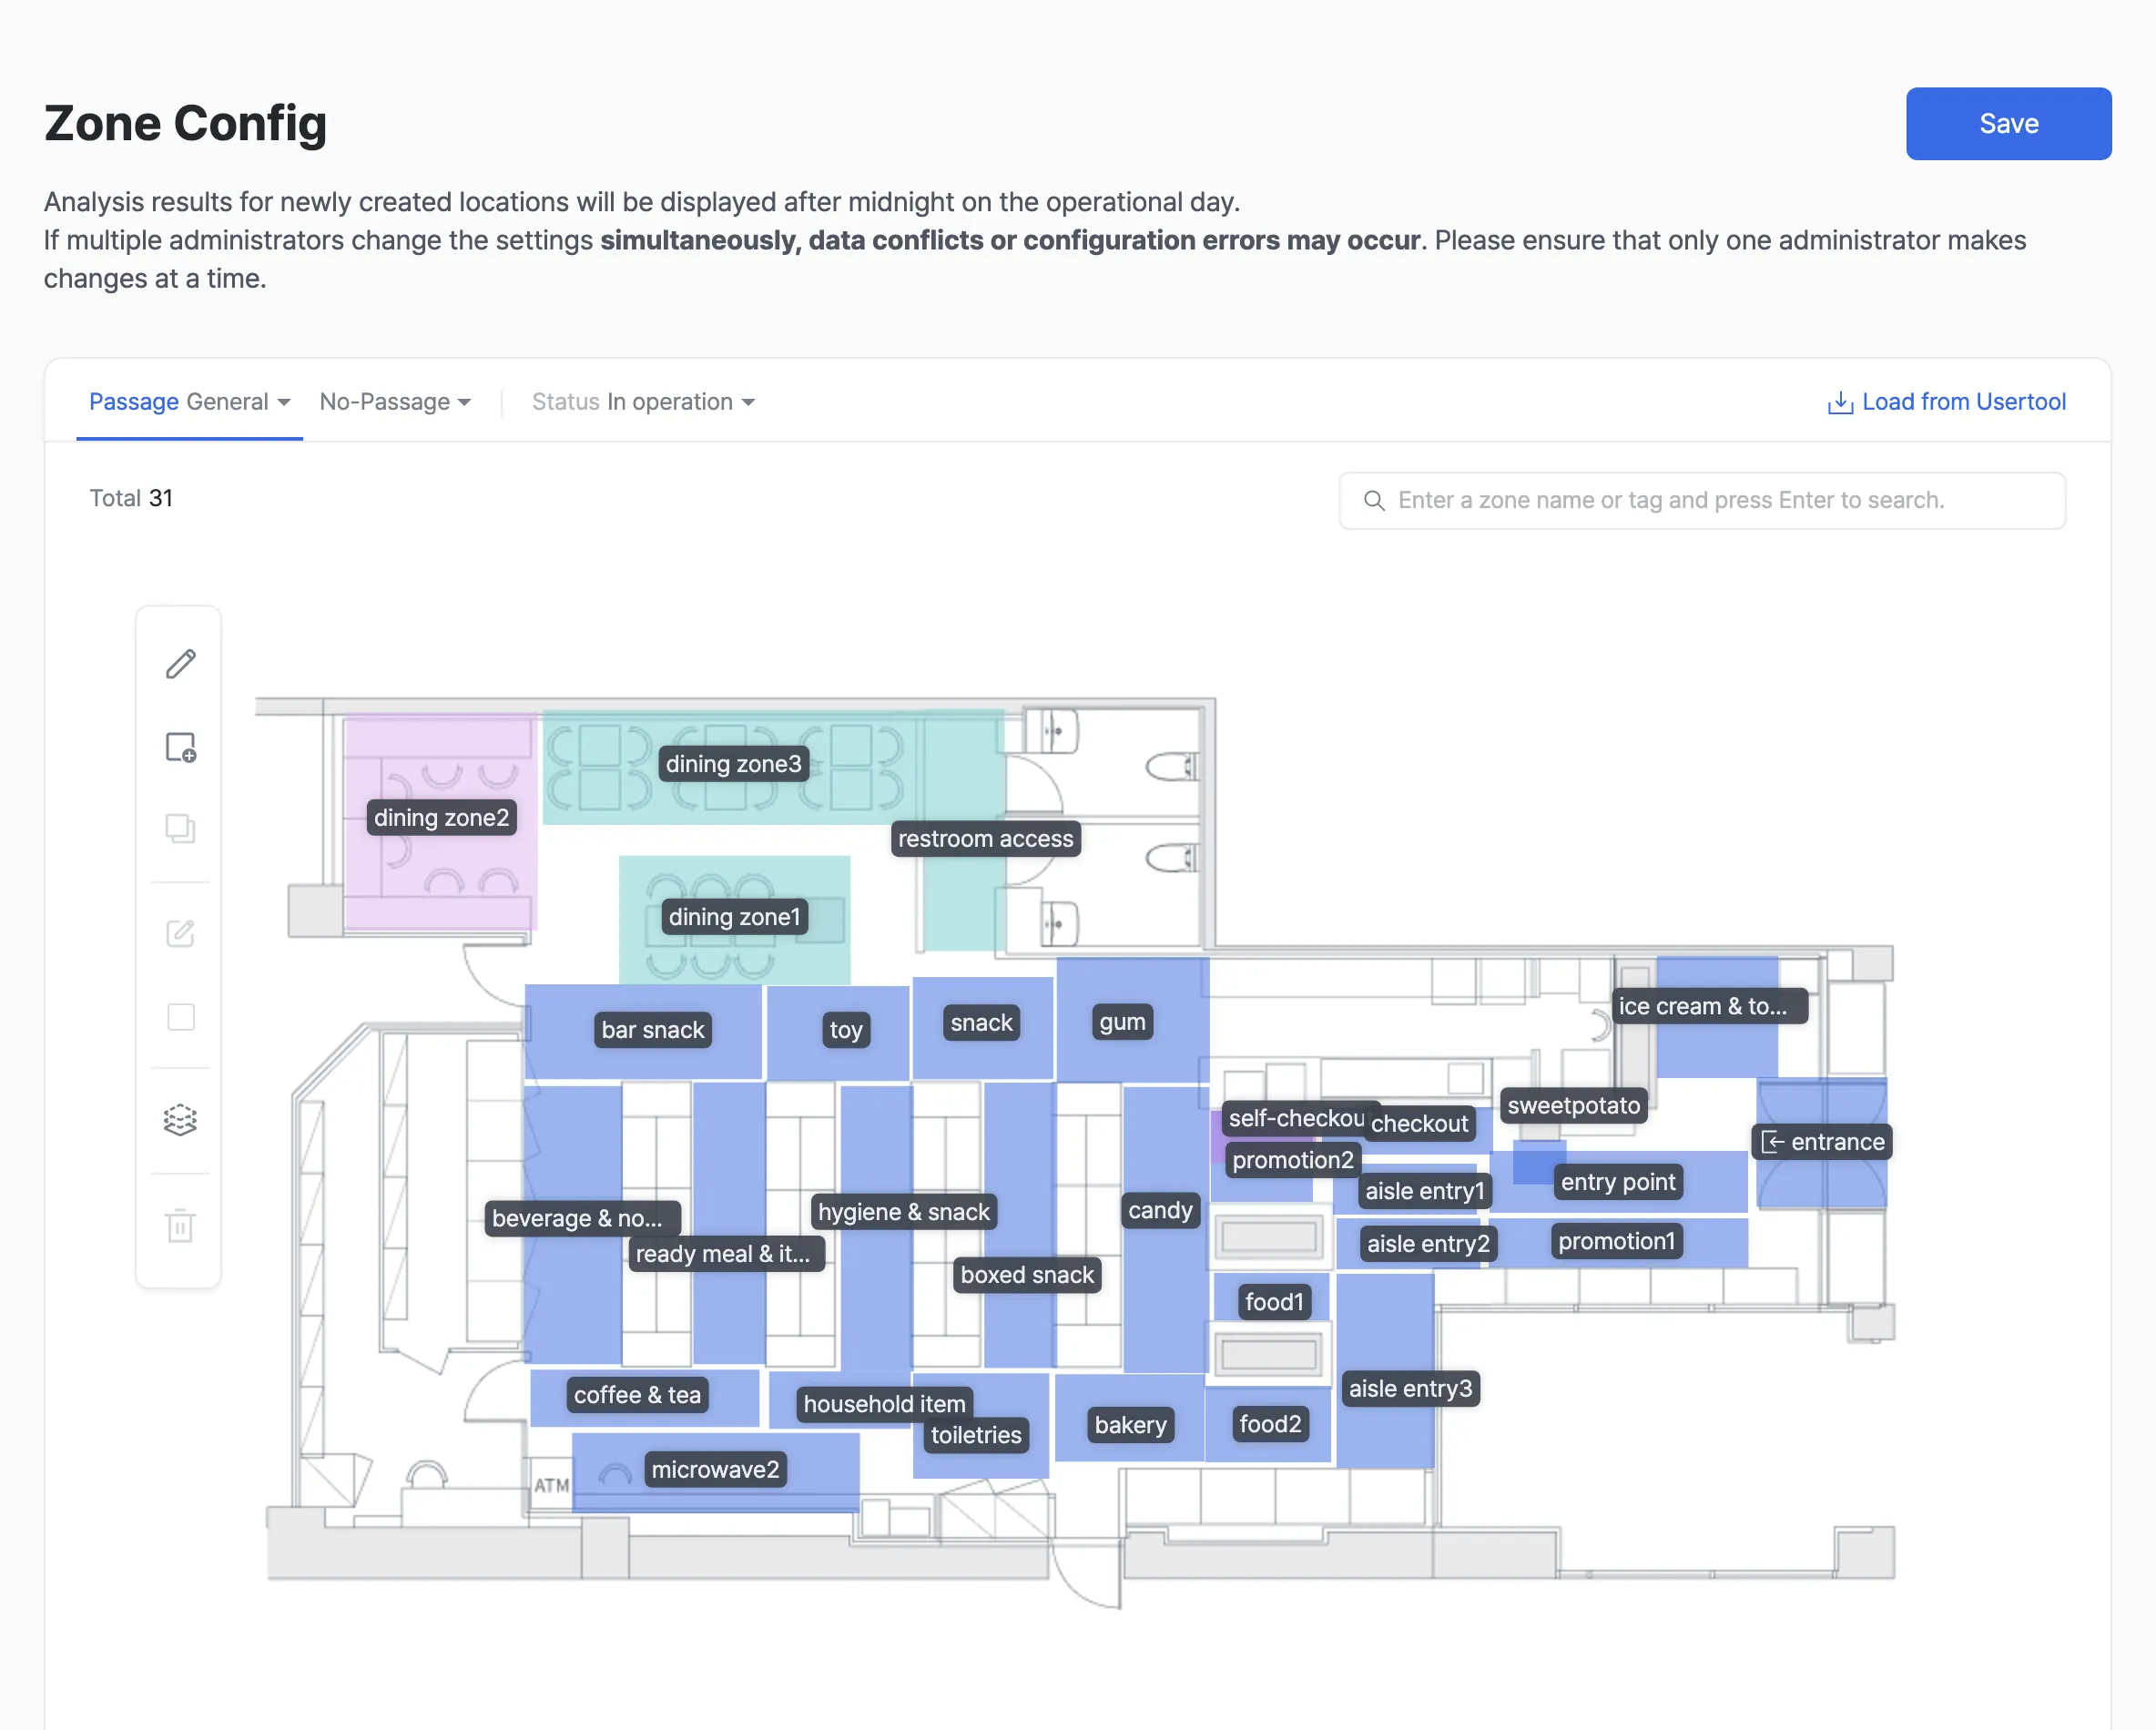Viewport: 2156px width, 1730px height.
Task: Click the download icon beside Load from Usertool
Action: click(1840, 402)
